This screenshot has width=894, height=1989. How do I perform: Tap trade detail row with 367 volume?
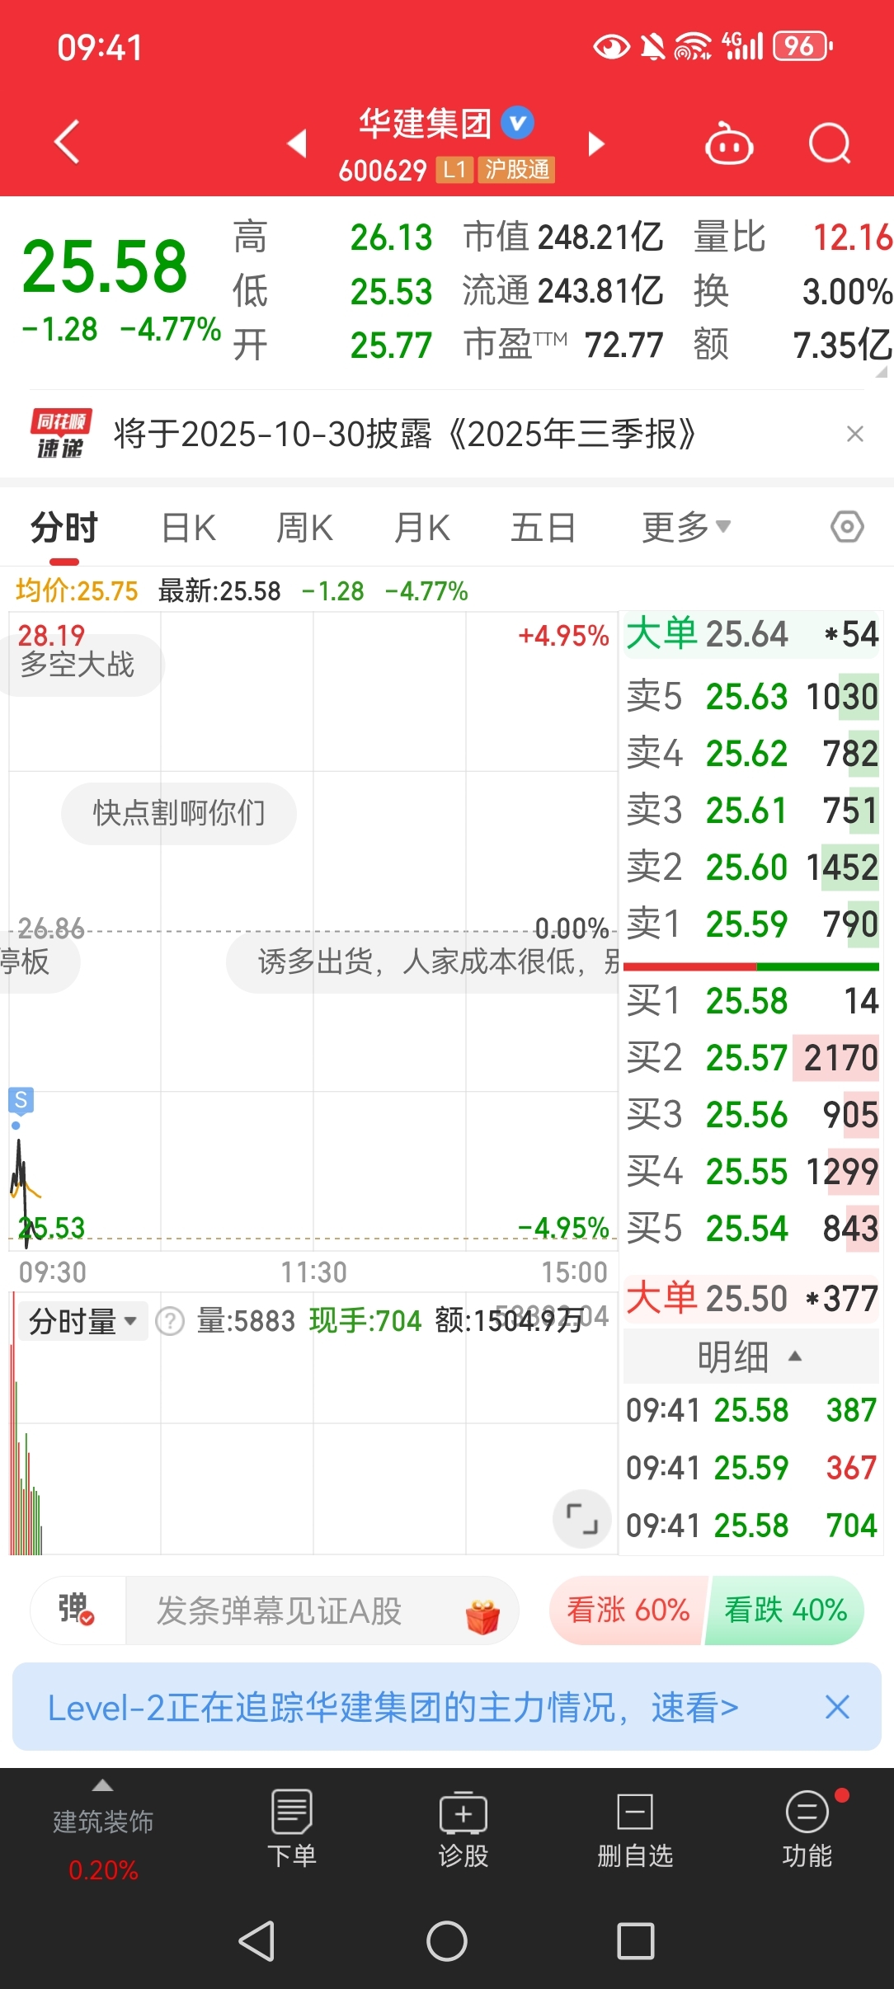(751, 1467)
